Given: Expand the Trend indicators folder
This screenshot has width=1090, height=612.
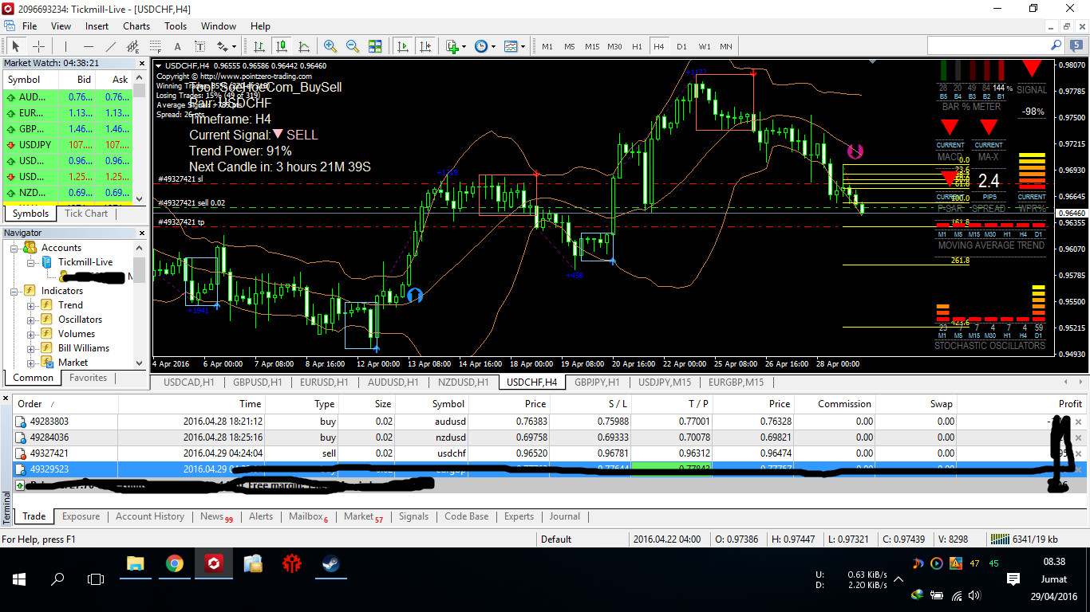Looking at the screenshot, I should 30,305.
